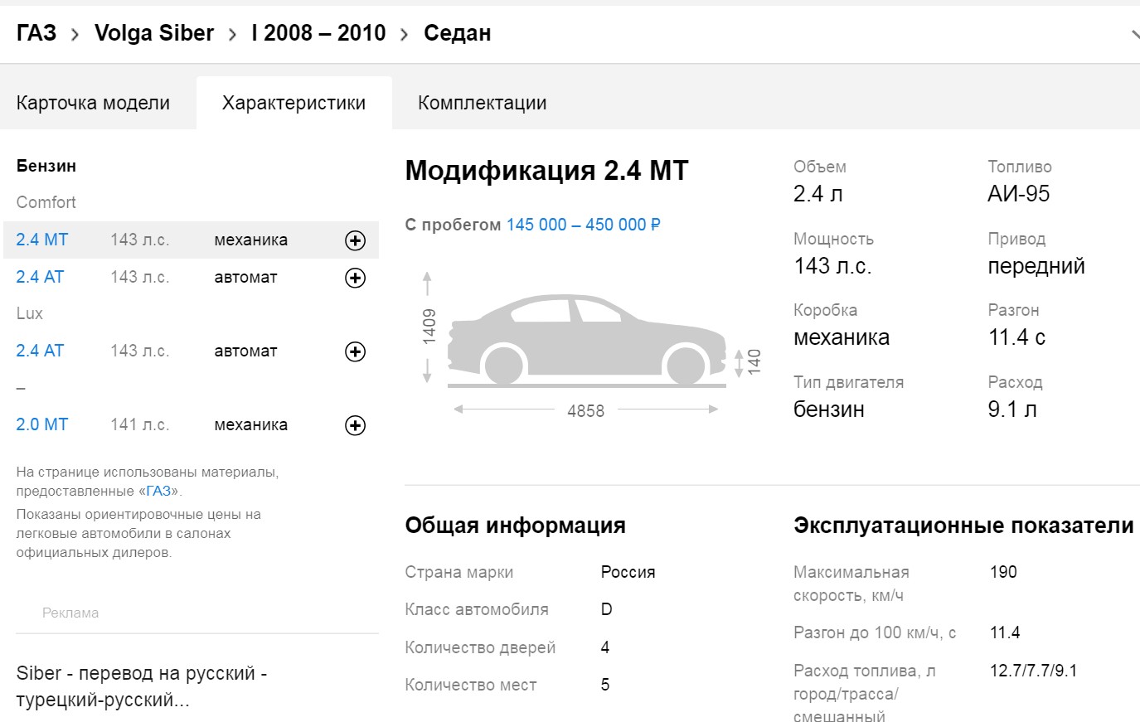Select Lux 2.4 AT modification link
Screen dimensions: 1140x722
40,351
